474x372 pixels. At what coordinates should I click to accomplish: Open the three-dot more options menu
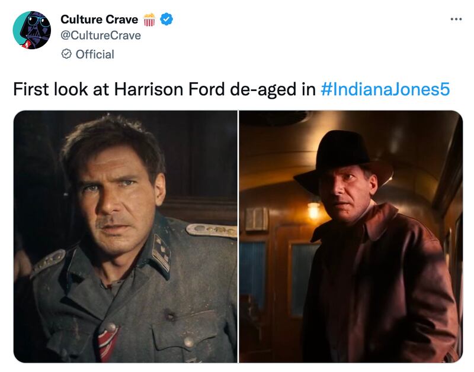456,19
